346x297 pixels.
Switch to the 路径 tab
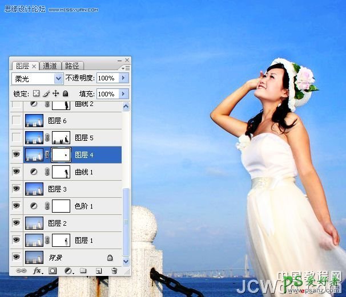(x=72, y=66)
